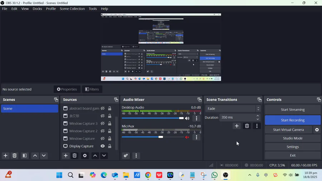The width and height of the screenshot is (322, 181).
Task: Open the Fade transition dropdown
Action: (233, 108)
